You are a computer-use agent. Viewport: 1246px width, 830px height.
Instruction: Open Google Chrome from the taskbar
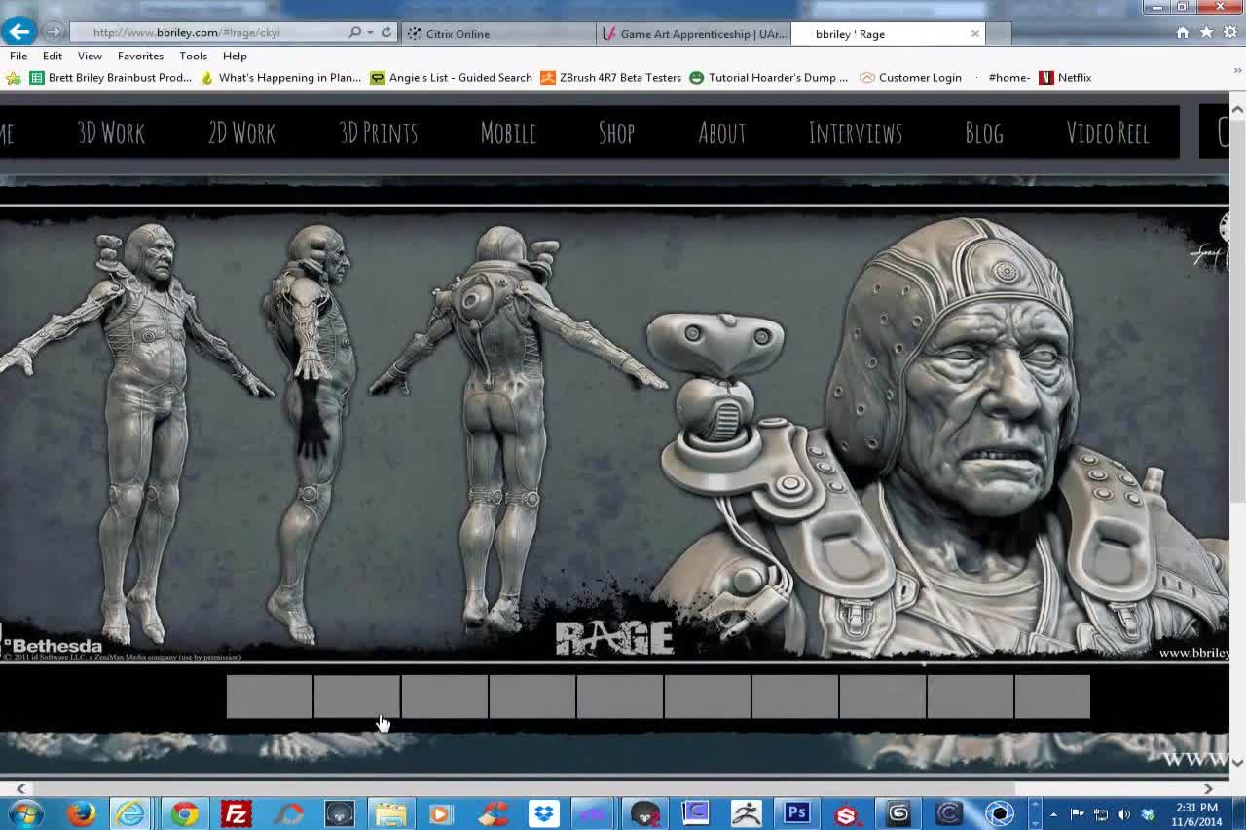183,812
